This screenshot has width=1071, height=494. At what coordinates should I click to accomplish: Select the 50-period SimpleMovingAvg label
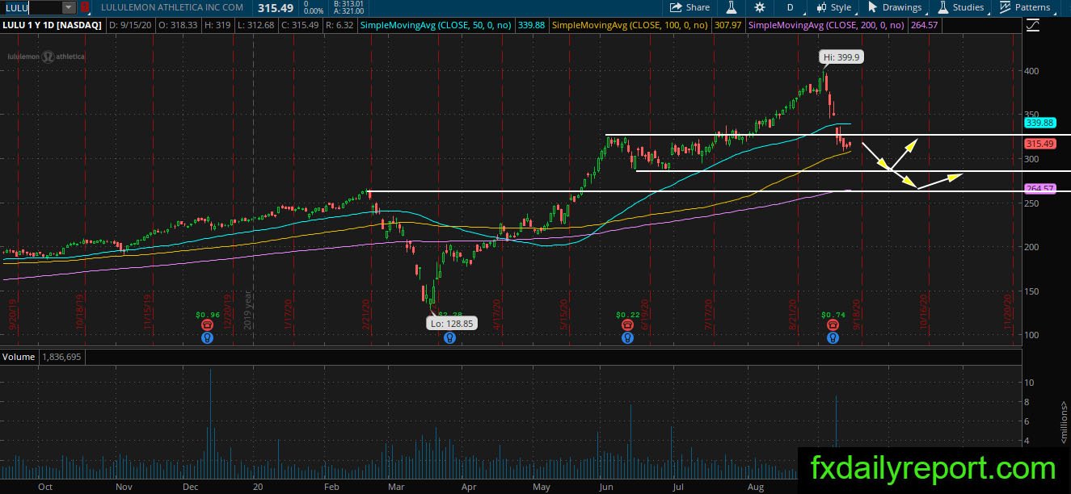tap(434, 26)
